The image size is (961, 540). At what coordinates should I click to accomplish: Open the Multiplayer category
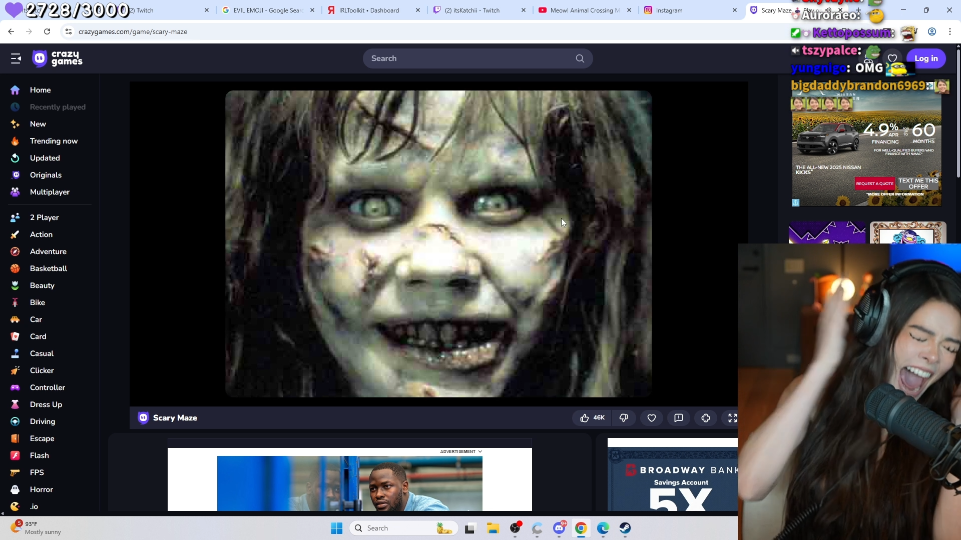pyautogui.click(x=50, y=192)
